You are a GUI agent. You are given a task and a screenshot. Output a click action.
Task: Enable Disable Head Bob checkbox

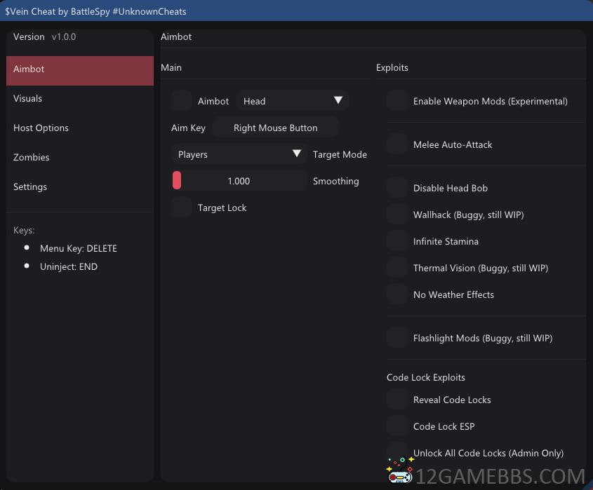(x=397, y=188)
